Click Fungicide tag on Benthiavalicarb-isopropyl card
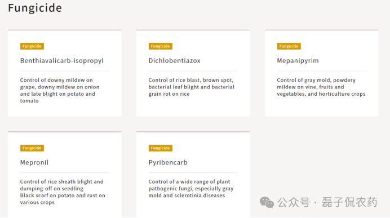Viewport: 390px width, 218px height. pyautogui.click(x=32, y=46)
